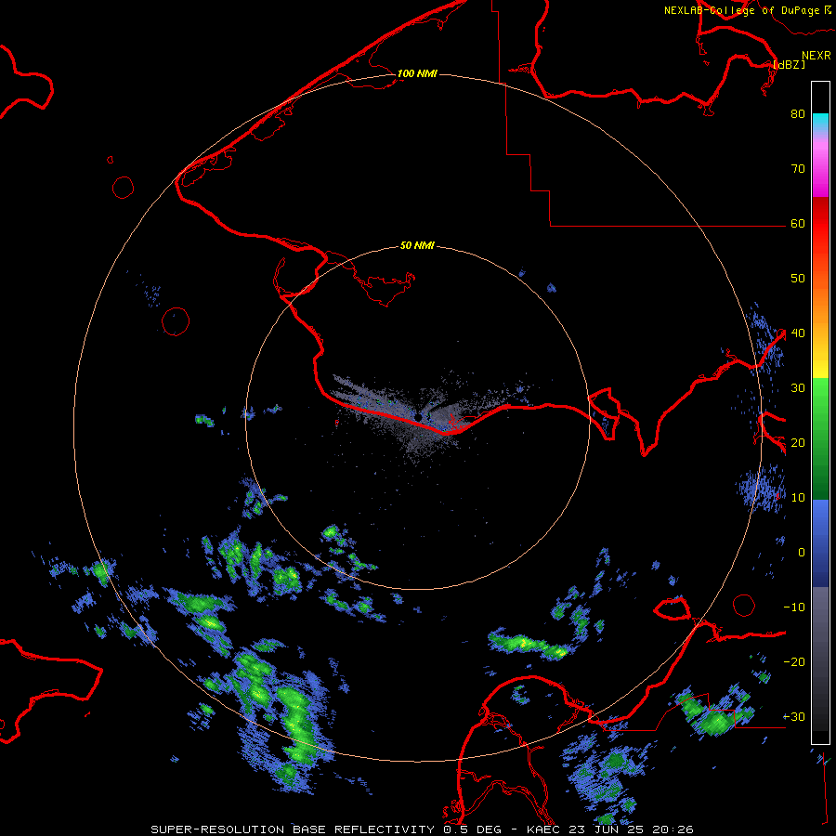Image resolution: width=836 pixels, height=836 pixels.
Task: Click the 70 value on the dBZ scale
Action: pyautogui.click(x=798, y=168)
